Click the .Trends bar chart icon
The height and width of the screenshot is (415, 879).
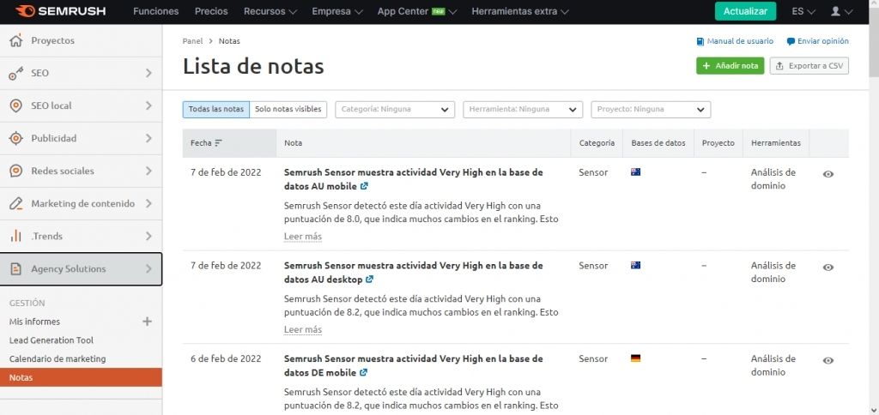(x=16, y=236)
